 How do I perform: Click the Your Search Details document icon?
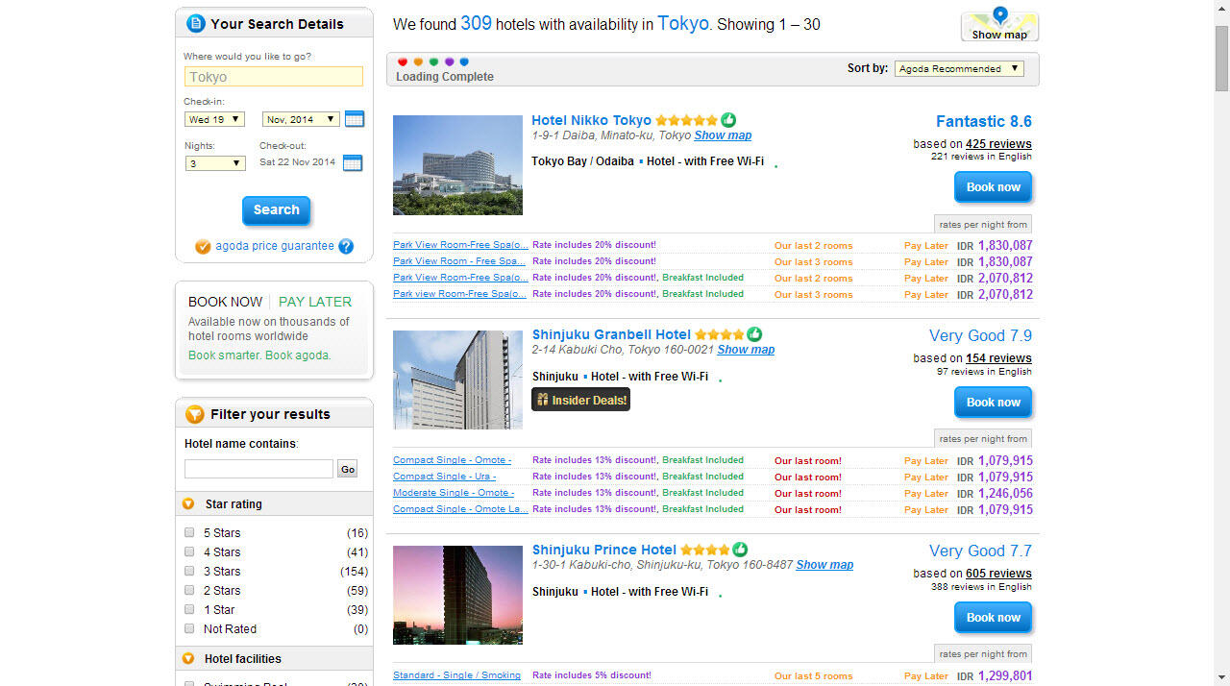(196, 23)
